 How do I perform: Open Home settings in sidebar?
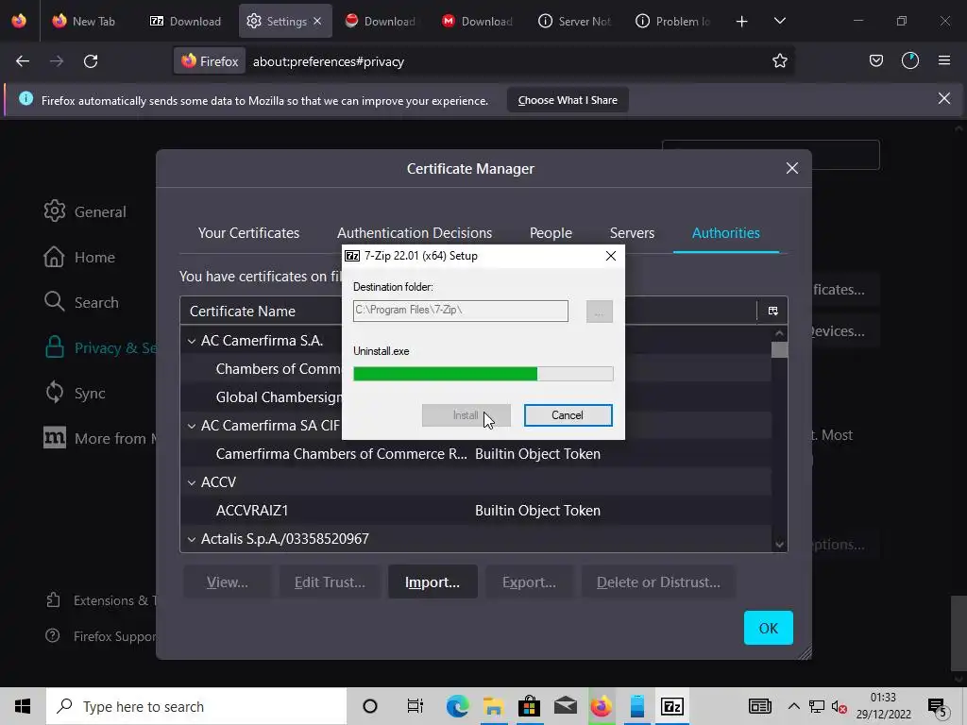[x=79, y=257]
